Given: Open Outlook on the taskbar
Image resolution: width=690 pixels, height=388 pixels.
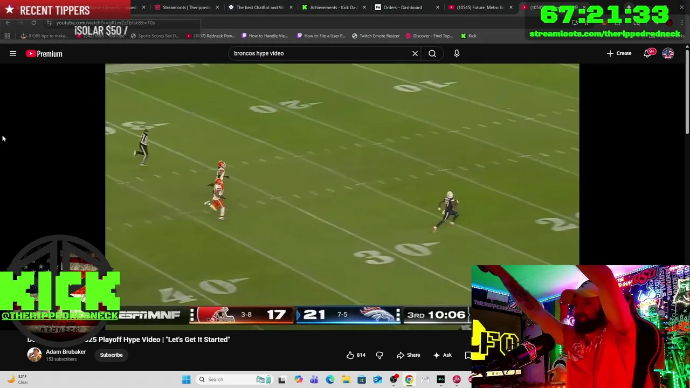Looking at the screenshot, I should point(378,379).
